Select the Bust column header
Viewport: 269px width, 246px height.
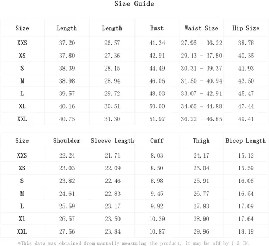(157, 28)
